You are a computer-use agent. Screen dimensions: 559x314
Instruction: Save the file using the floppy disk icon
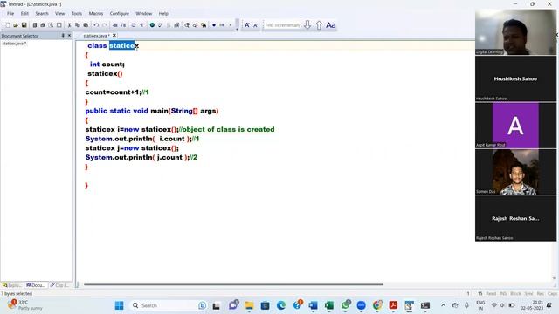(x=24, y=25)
